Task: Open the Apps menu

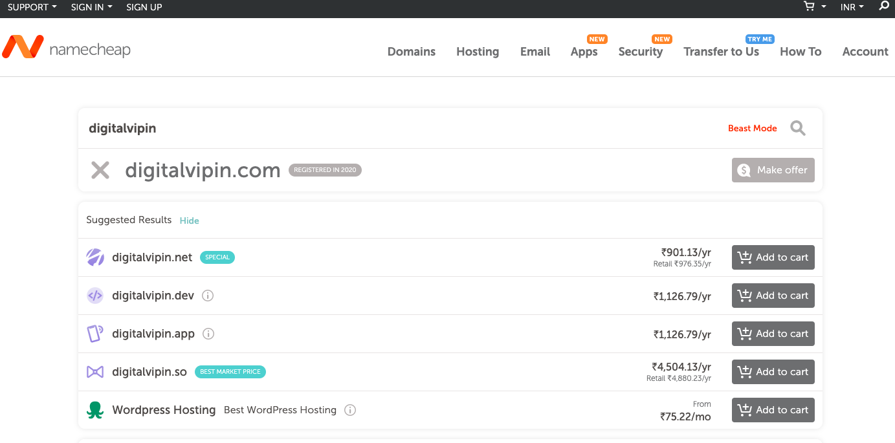Action: tap(584, 52)
